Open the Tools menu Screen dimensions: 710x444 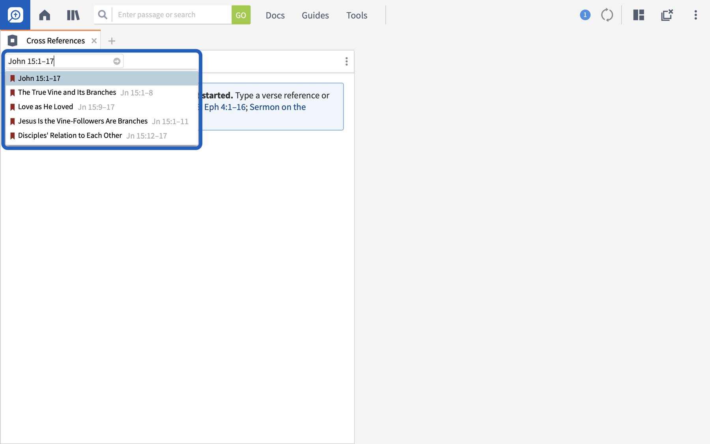click(356, 15)
